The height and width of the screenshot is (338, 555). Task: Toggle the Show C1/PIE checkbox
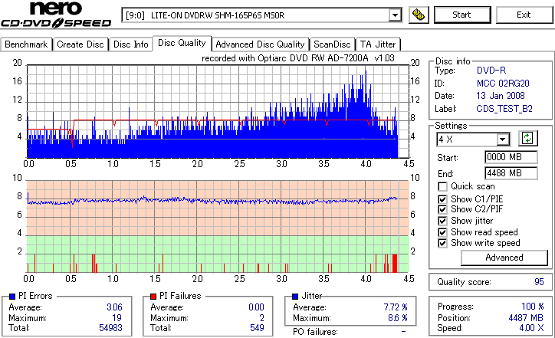tap(442, 199)
